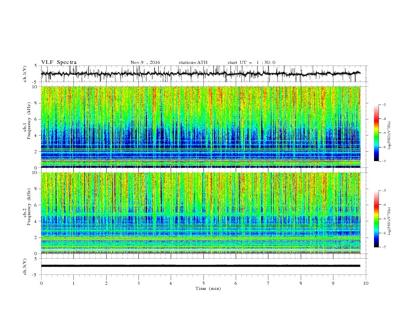The height and width of the screenshot is (318, 412).
Task: Click the '-7' label on the lower colorbar
Action: tap(383, 247)
